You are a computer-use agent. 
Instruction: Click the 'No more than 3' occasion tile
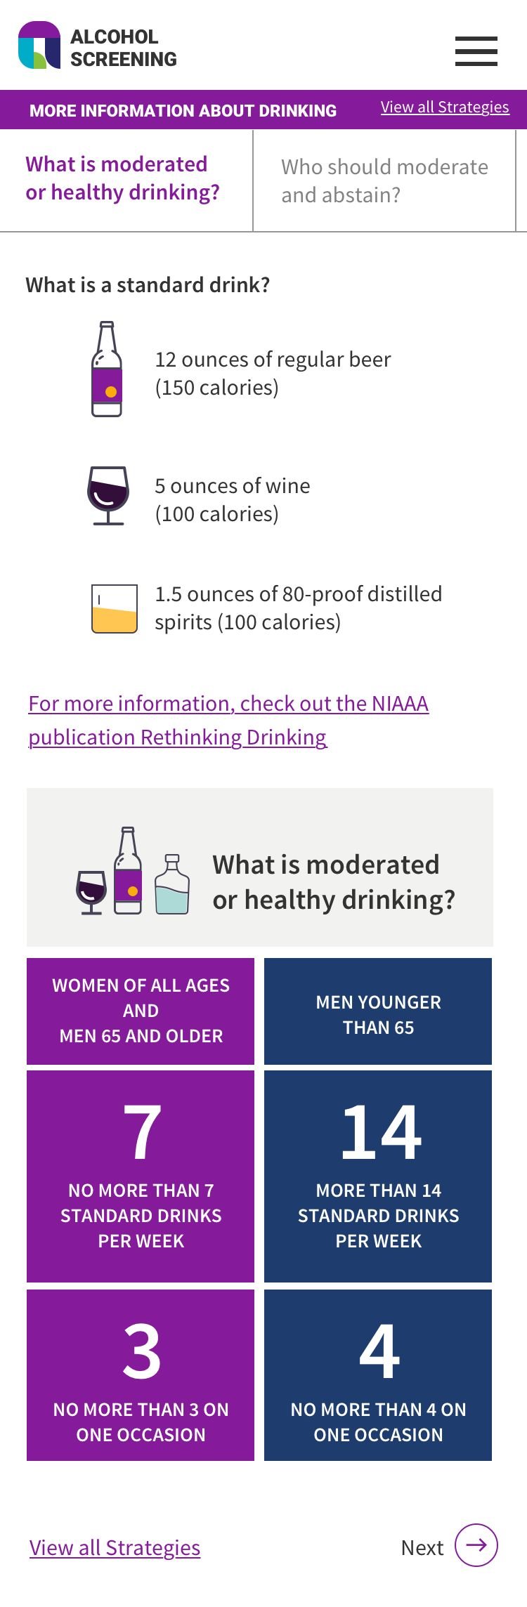tap(141, 1375)
